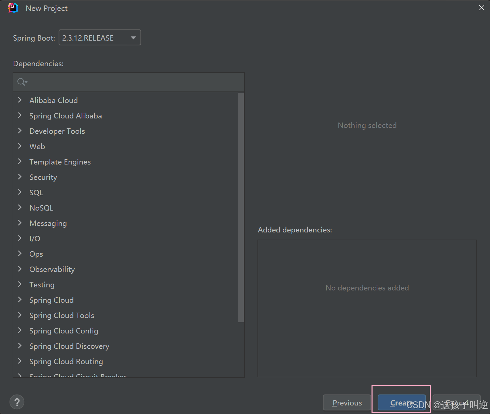
Task: Click the dependencies search field
Action: coord(129,82)
